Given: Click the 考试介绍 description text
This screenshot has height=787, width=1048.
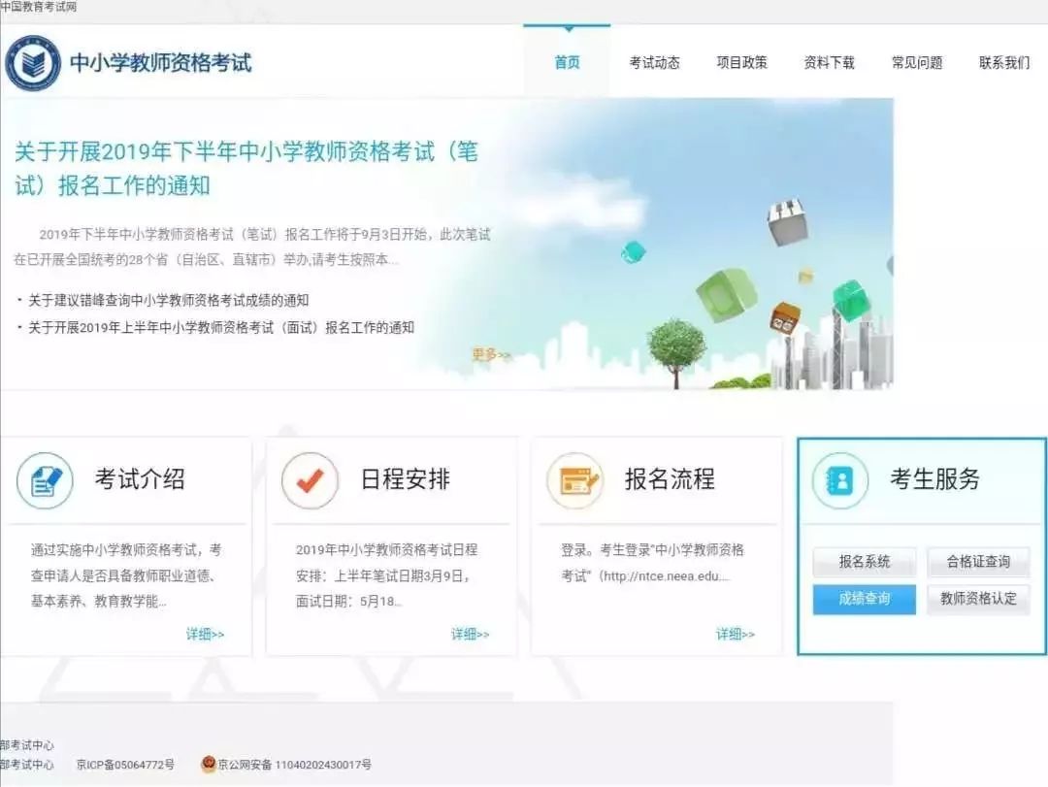Looking at the screenshot, I should (126, 575).
